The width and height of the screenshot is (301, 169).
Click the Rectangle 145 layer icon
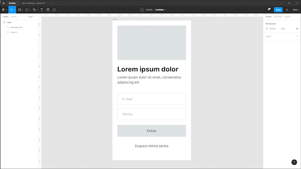tap(8, 27)
